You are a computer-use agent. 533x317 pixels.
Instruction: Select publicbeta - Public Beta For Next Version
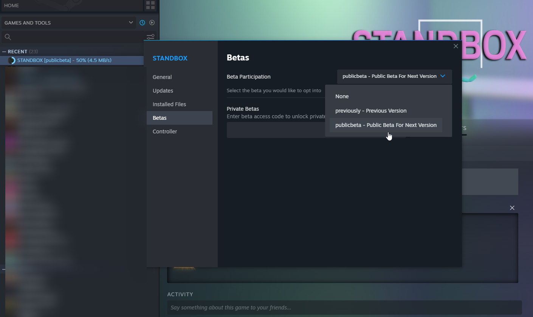tap(386, 125)
